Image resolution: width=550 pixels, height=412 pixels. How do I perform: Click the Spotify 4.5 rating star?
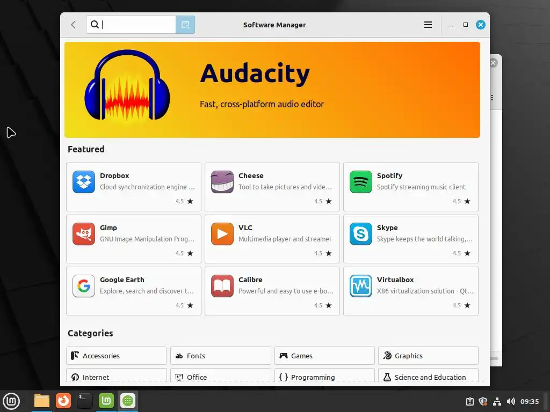coord(467,201)
